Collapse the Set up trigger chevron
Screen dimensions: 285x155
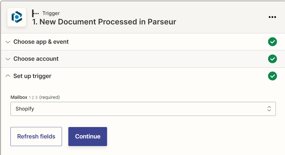pyautogui.click(x=8, y=76)
